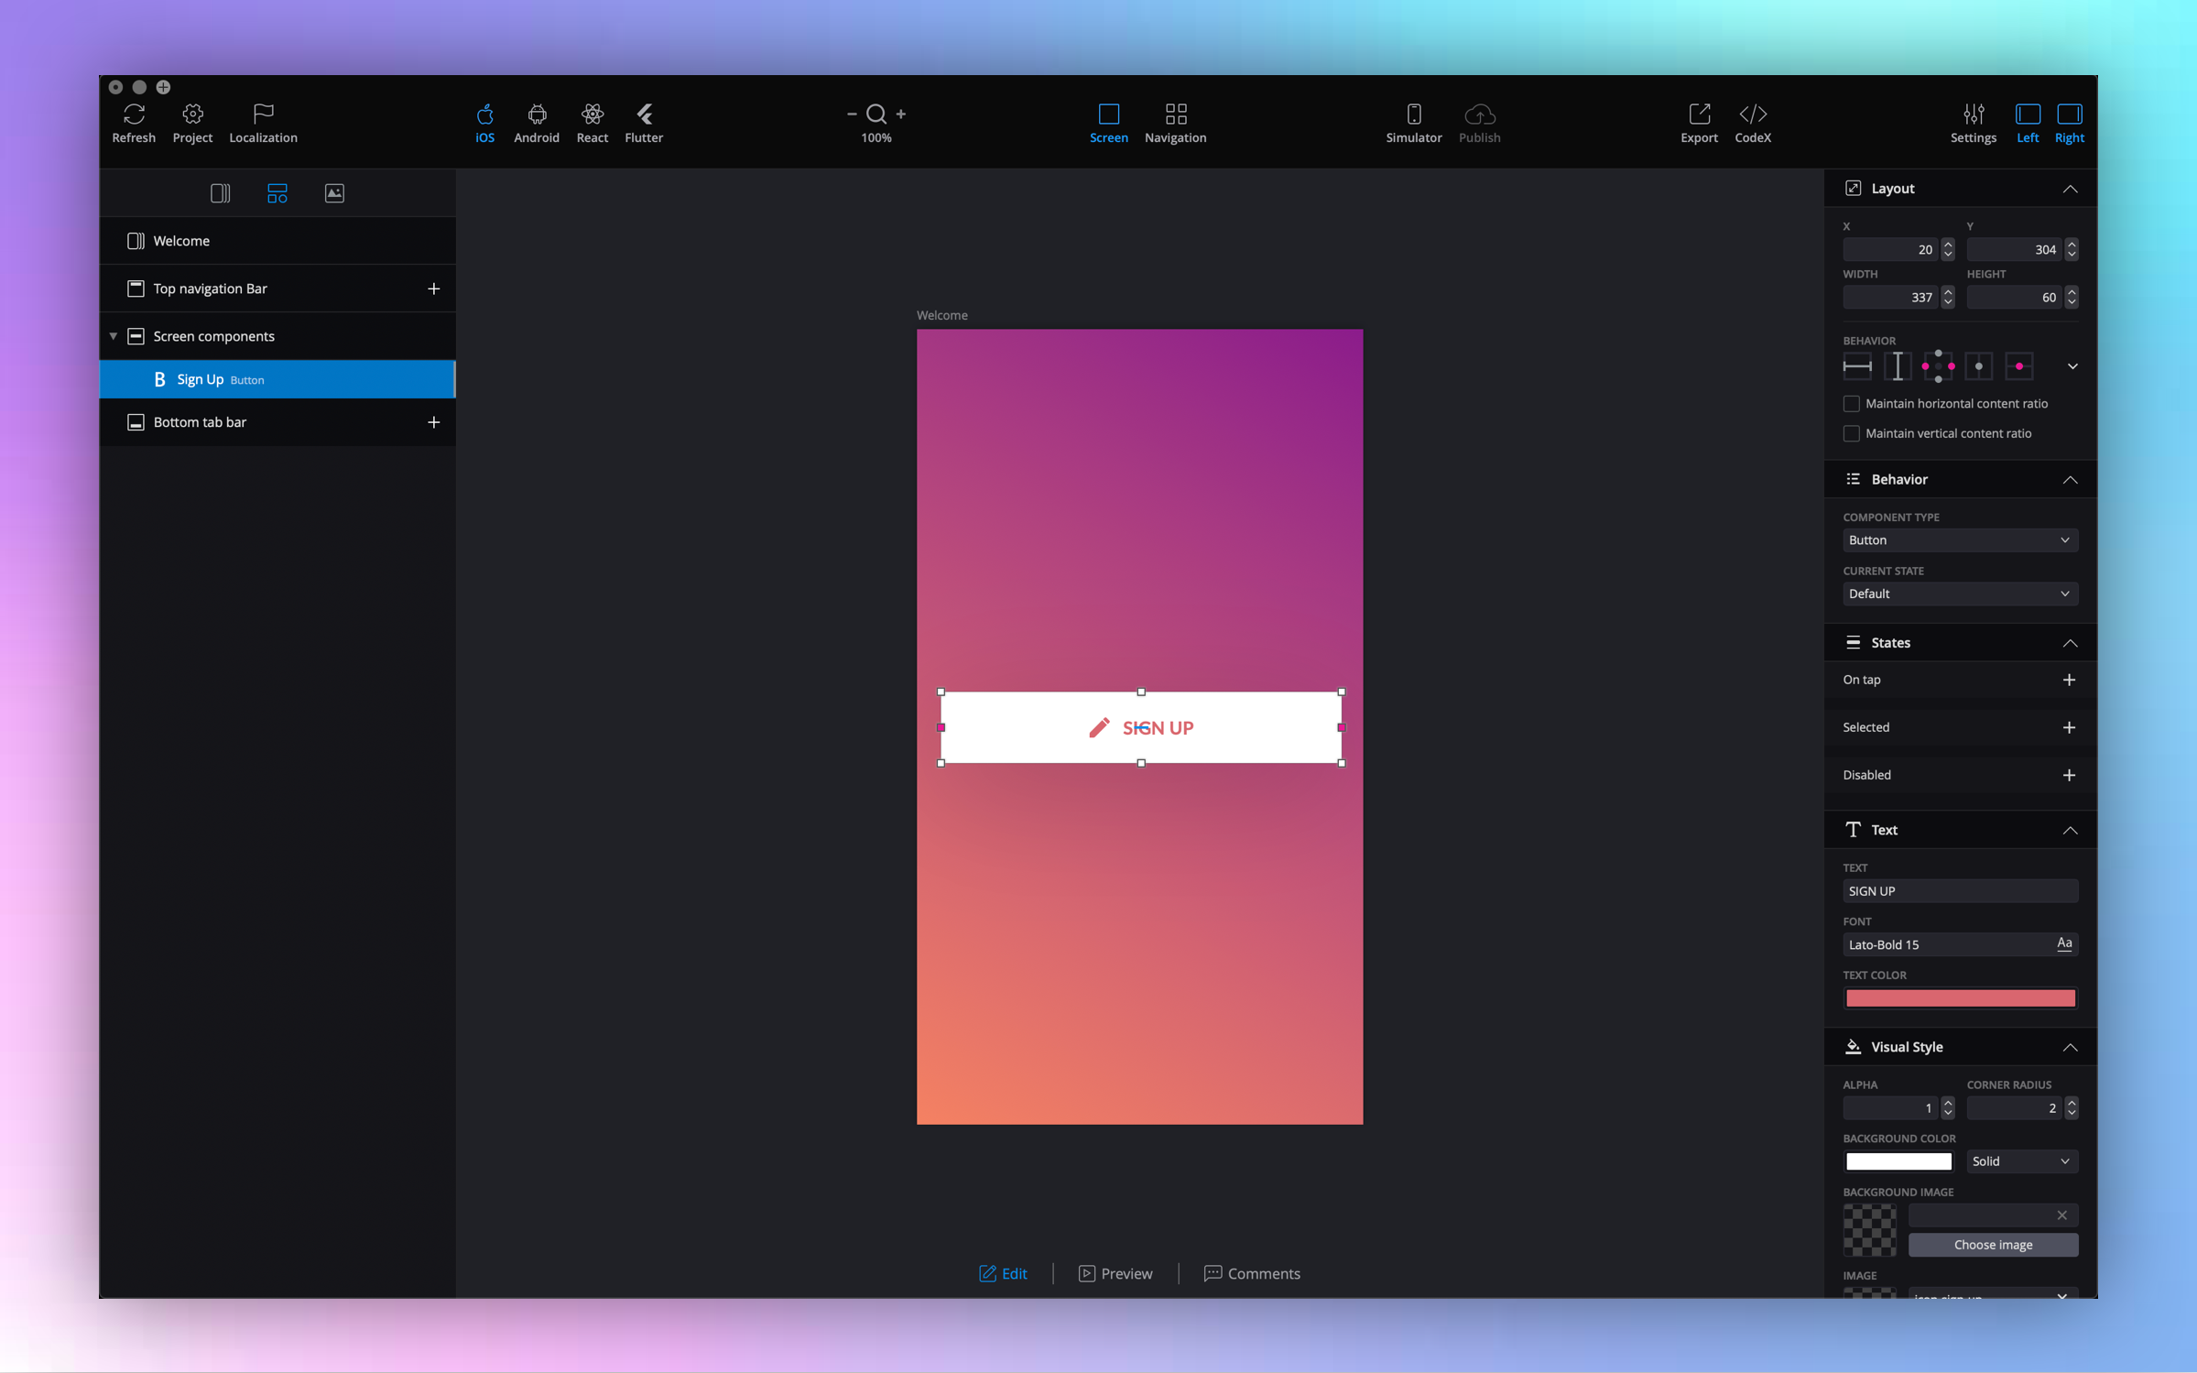Collapse the Screen components tree item

[114, 336]
